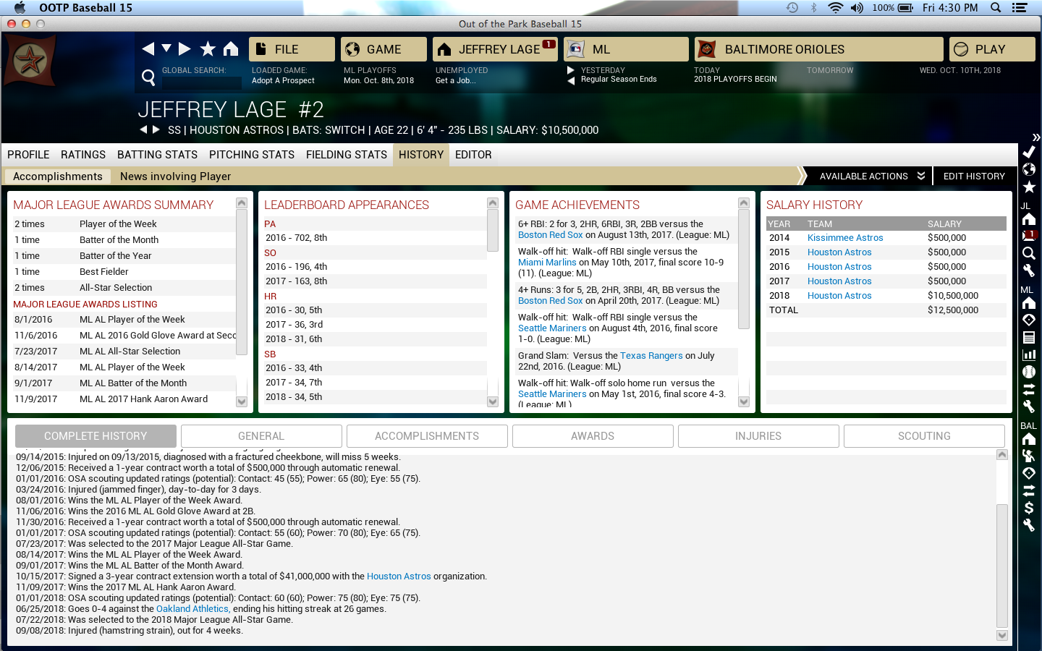1042x651 pixels.
Task: Click ML section transactions swap arrows icon
Action: [1028, 389]
